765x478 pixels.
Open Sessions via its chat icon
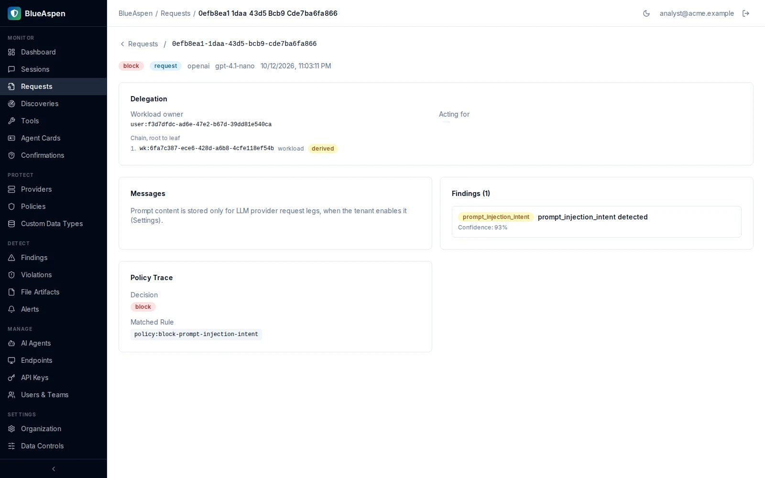pyautogui.click(x=11, y=69)
